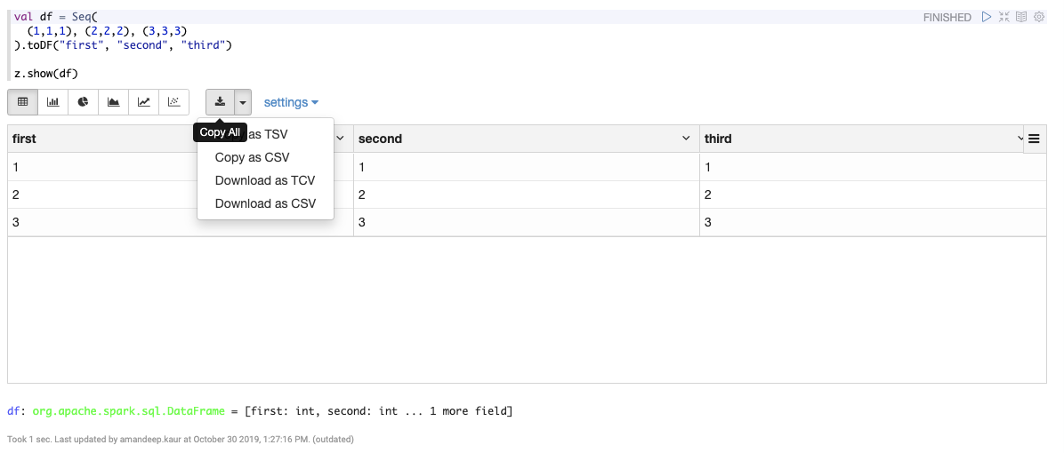Click the cell with 2 under second

point(527,195)
